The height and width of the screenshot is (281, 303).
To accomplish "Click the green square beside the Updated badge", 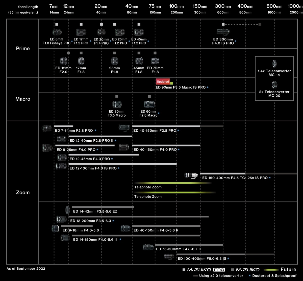I will click(x=172, y=83).
